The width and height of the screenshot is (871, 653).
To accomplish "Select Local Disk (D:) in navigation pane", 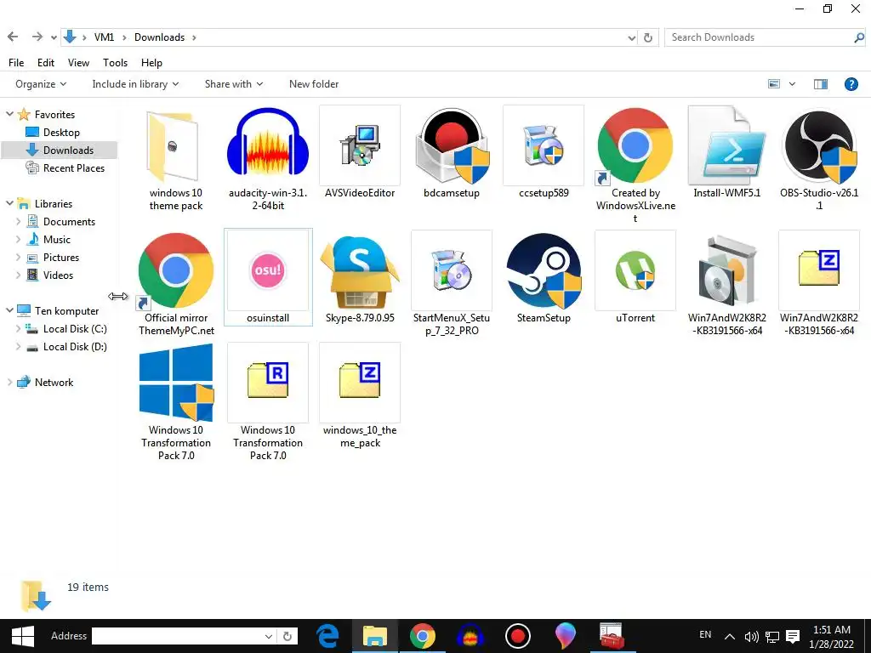I will coord(66,347).
